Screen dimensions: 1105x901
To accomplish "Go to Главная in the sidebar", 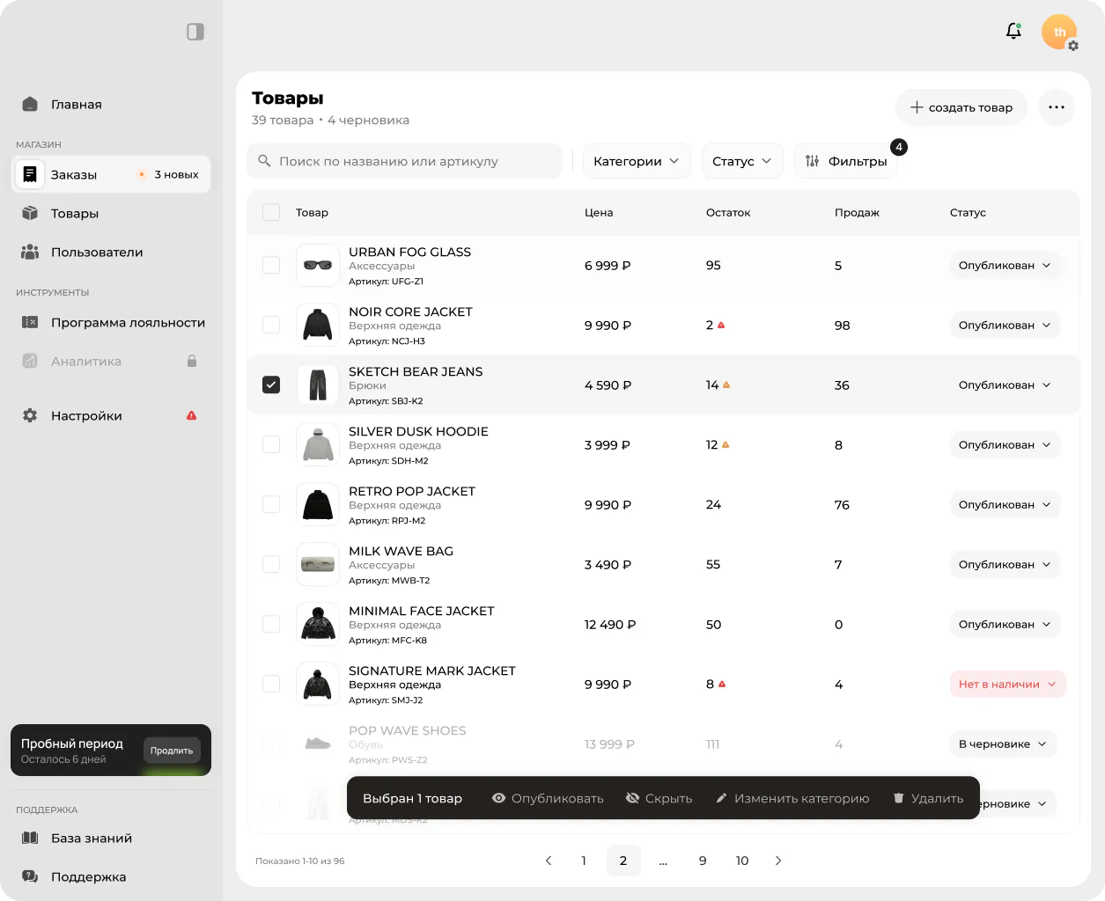I will [111, 104].
